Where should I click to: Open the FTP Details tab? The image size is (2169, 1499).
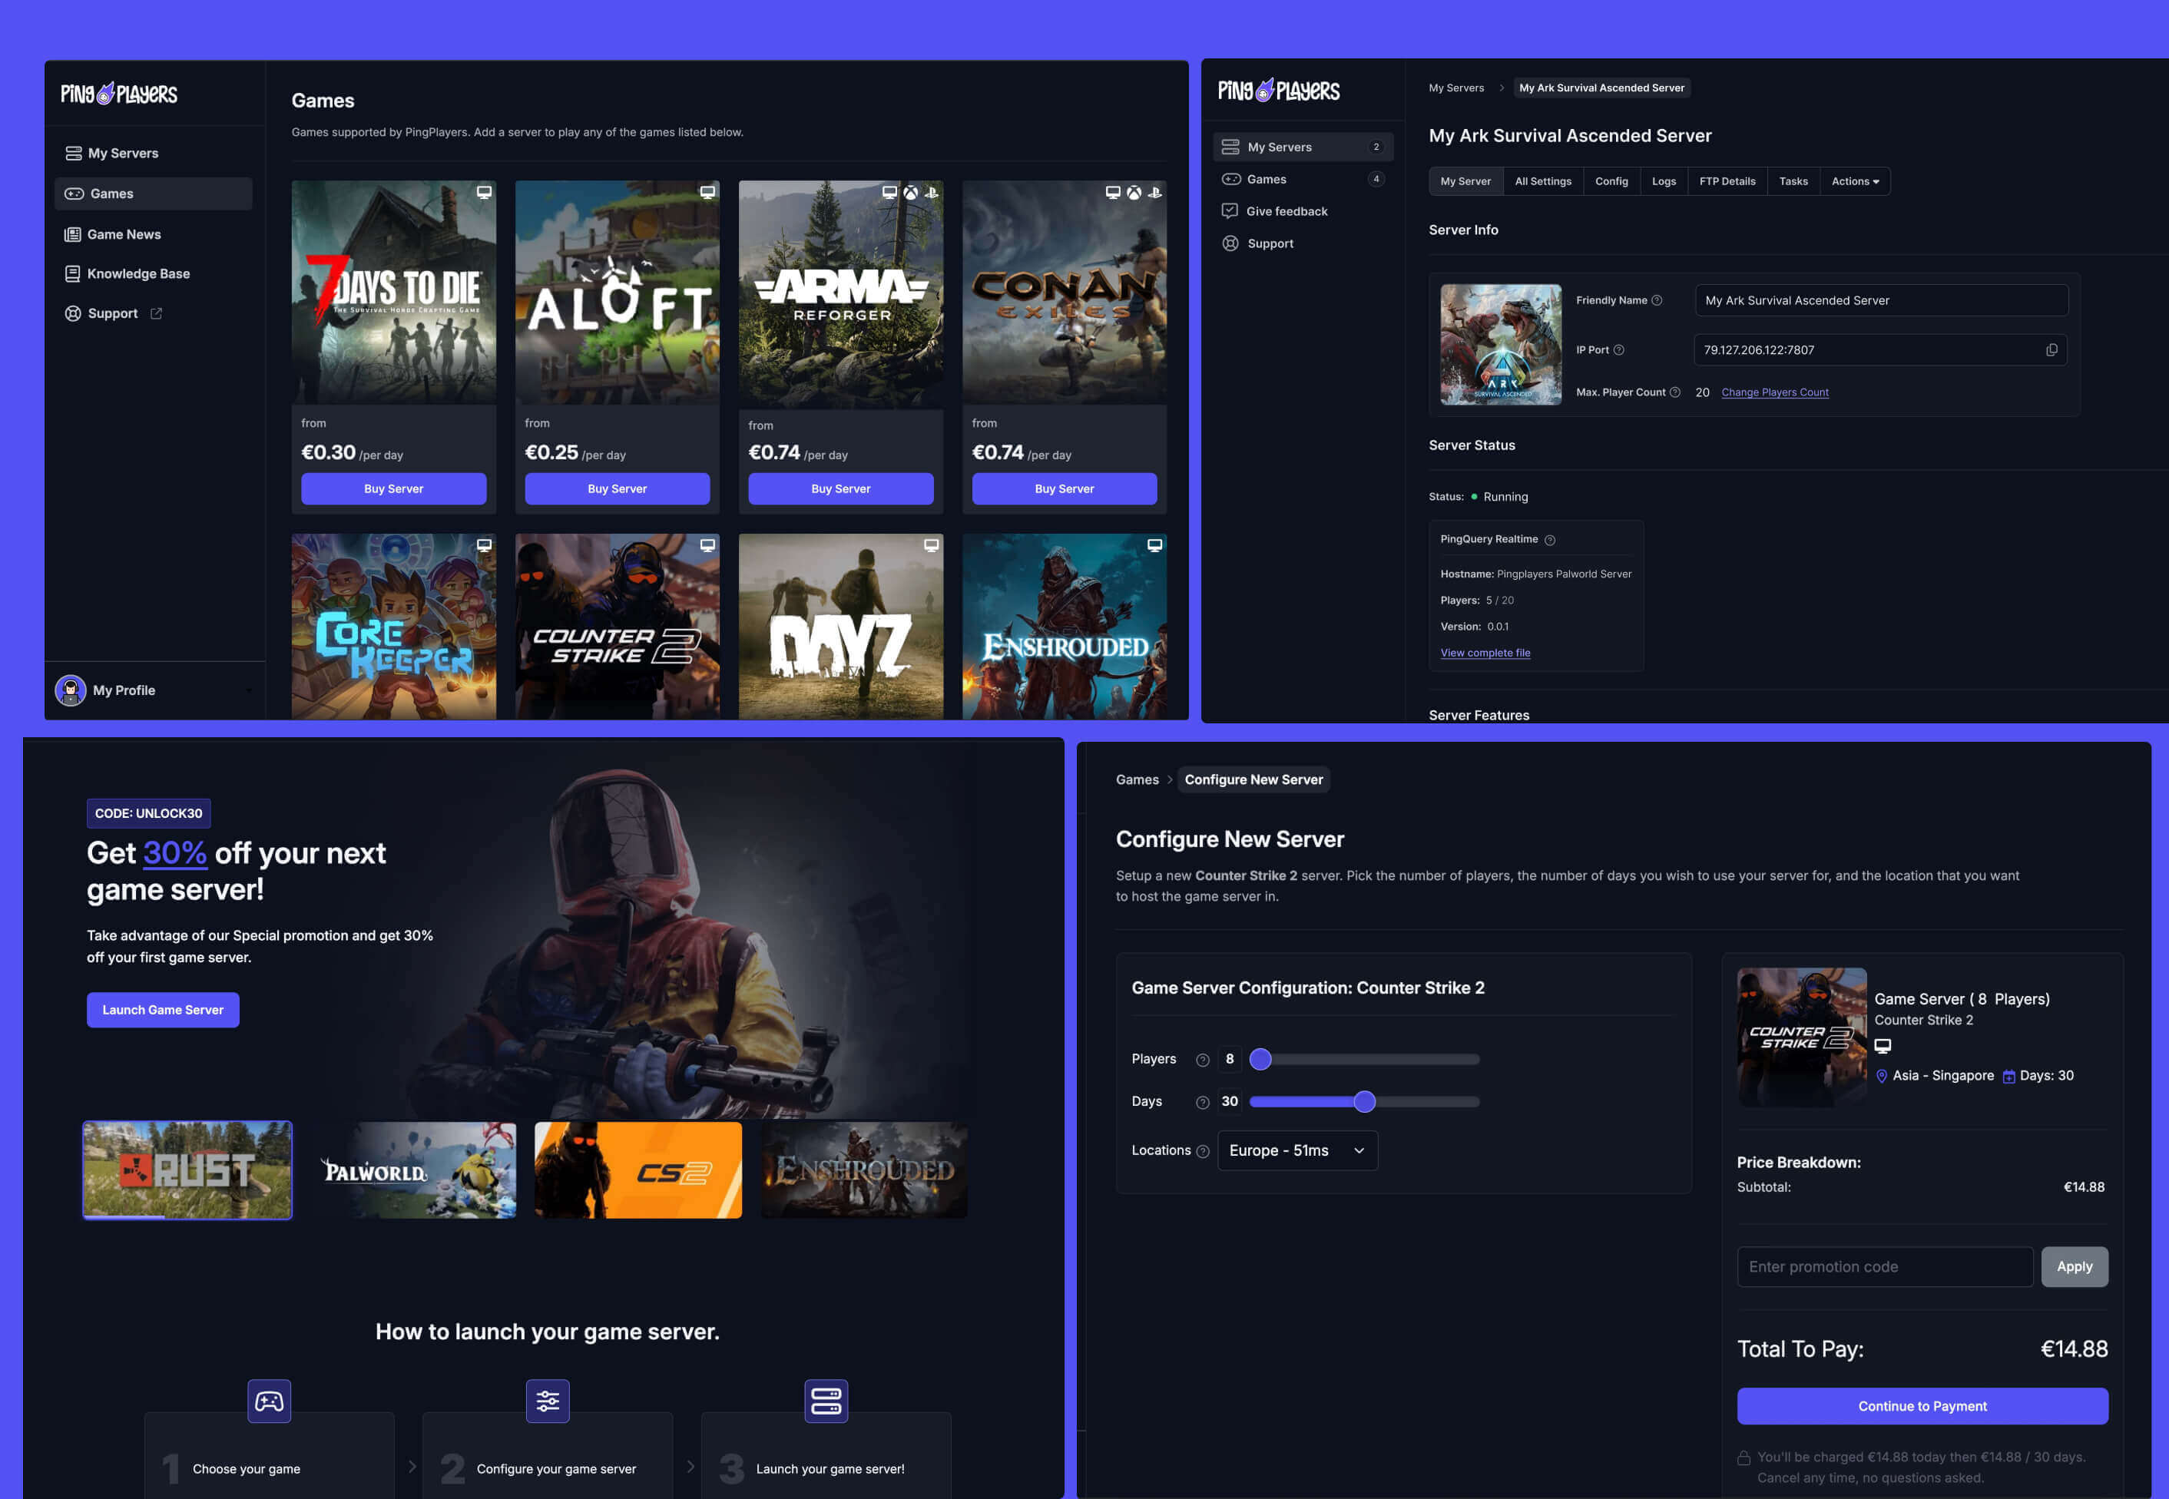(x=1727, y=181)
